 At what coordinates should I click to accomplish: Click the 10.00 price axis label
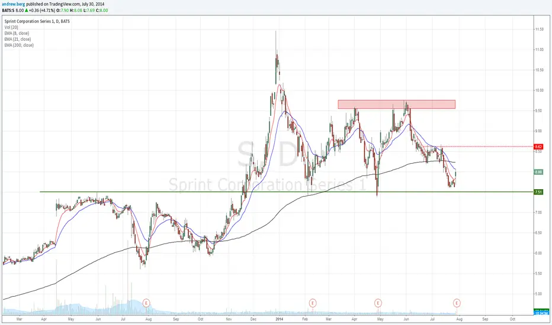pyautogui.click(x=539, y=90)
